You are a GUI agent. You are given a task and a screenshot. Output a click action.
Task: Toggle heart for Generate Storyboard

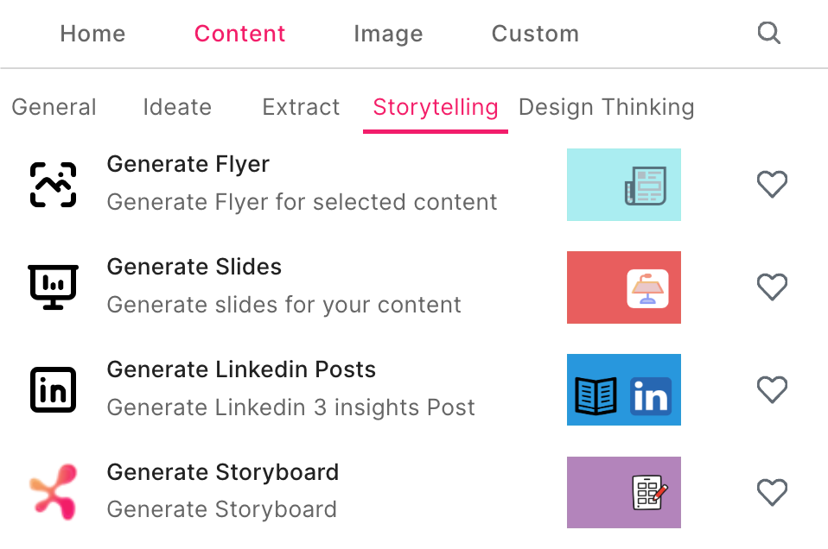(x=772, y=492)
